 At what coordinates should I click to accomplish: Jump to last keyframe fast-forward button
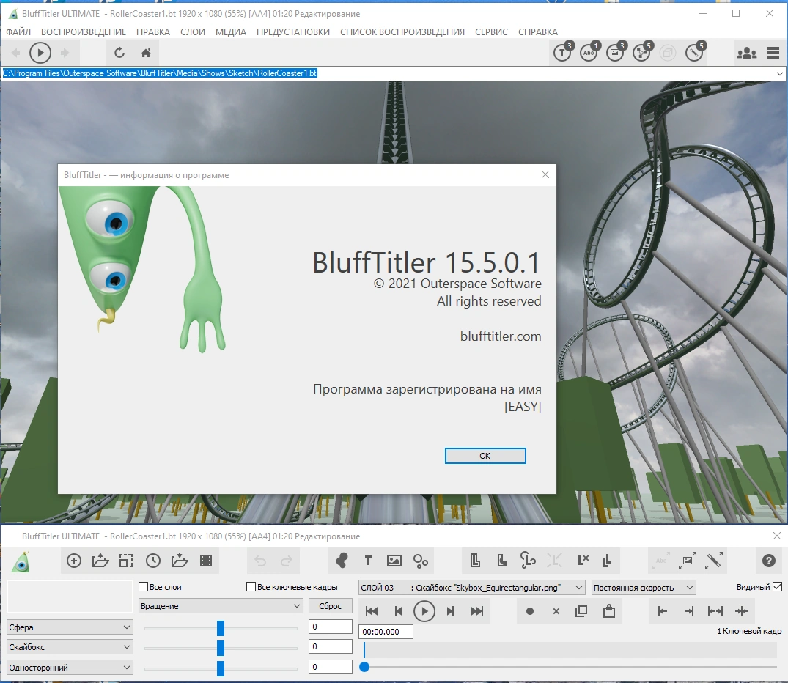coord(477,611)
